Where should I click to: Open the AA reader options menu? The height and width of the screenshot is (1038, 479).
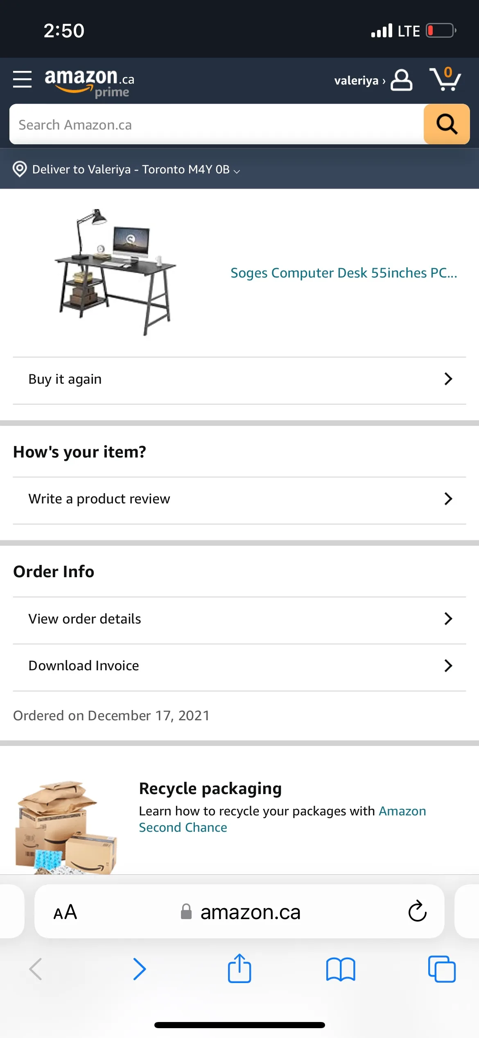[65, 912]
